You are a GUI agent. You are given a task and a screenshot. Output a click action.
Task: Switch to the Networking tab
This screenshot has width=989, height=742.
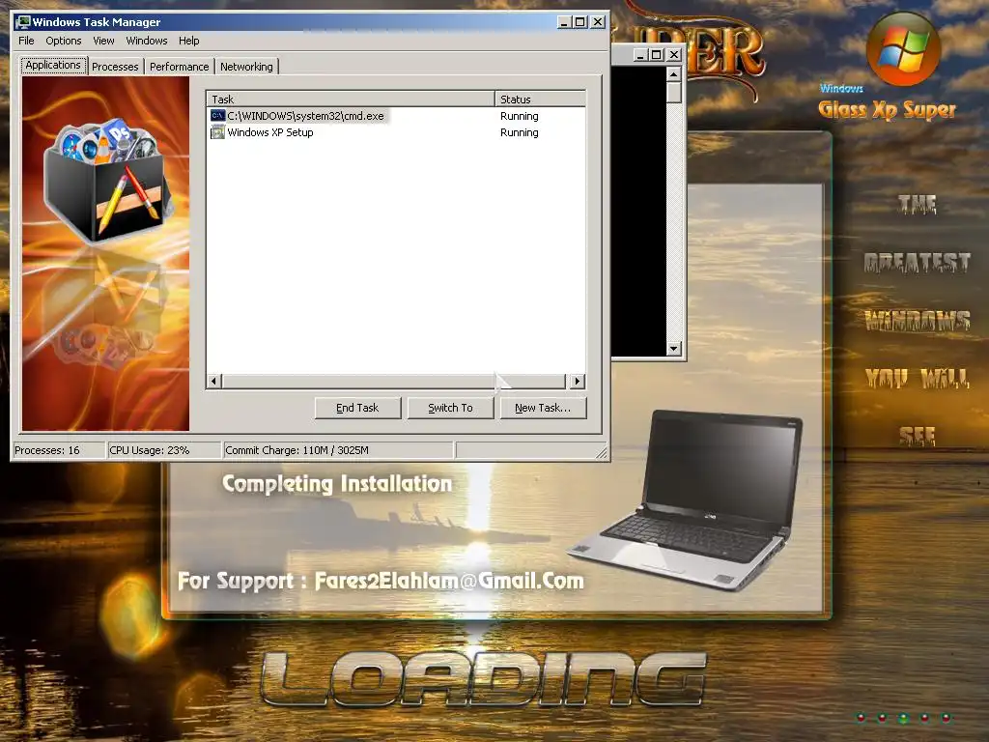(x=246, y=67)
